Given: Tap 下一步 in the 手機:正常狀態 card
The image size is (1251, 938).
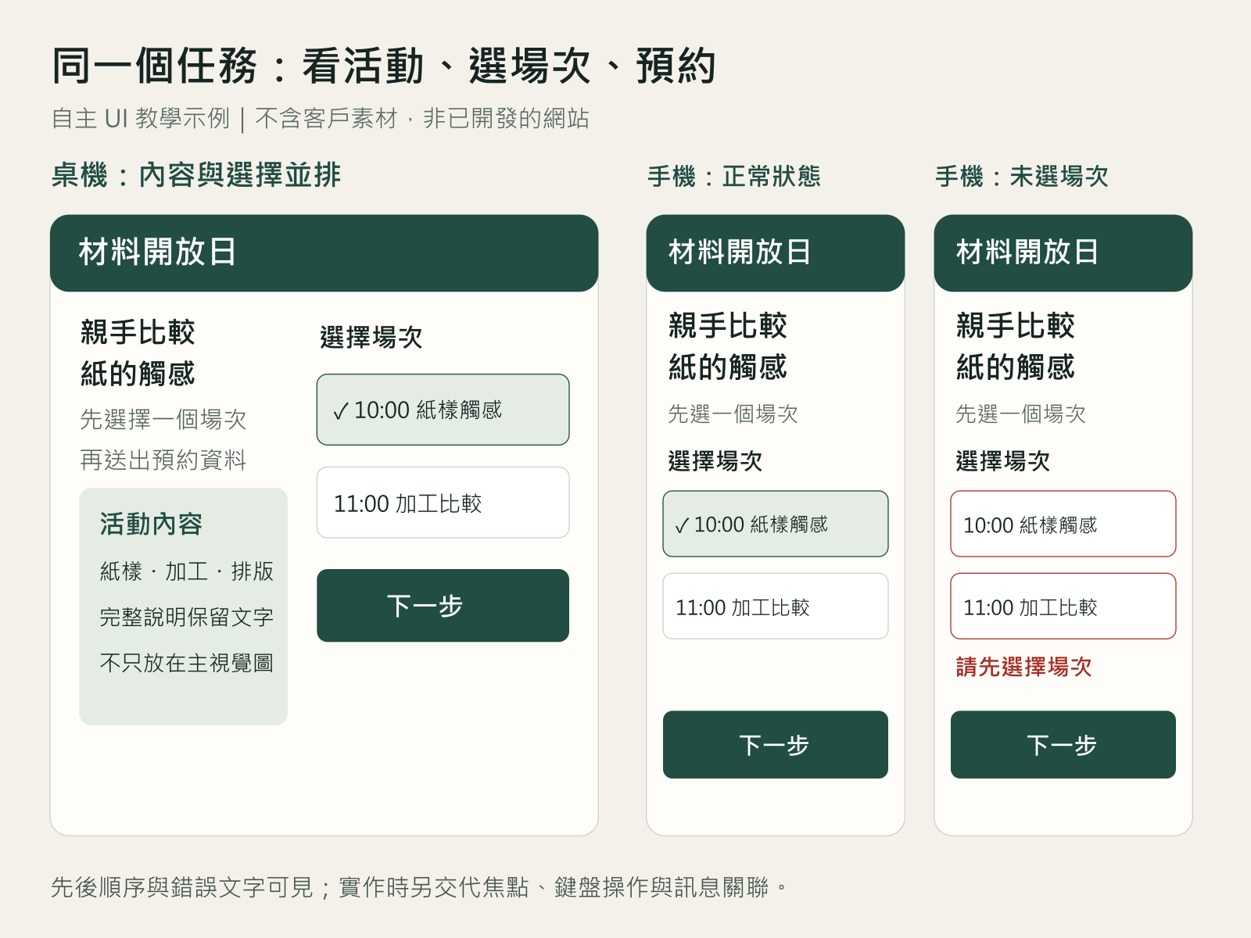Looking at the screenshot, I should tap(776, 744).
